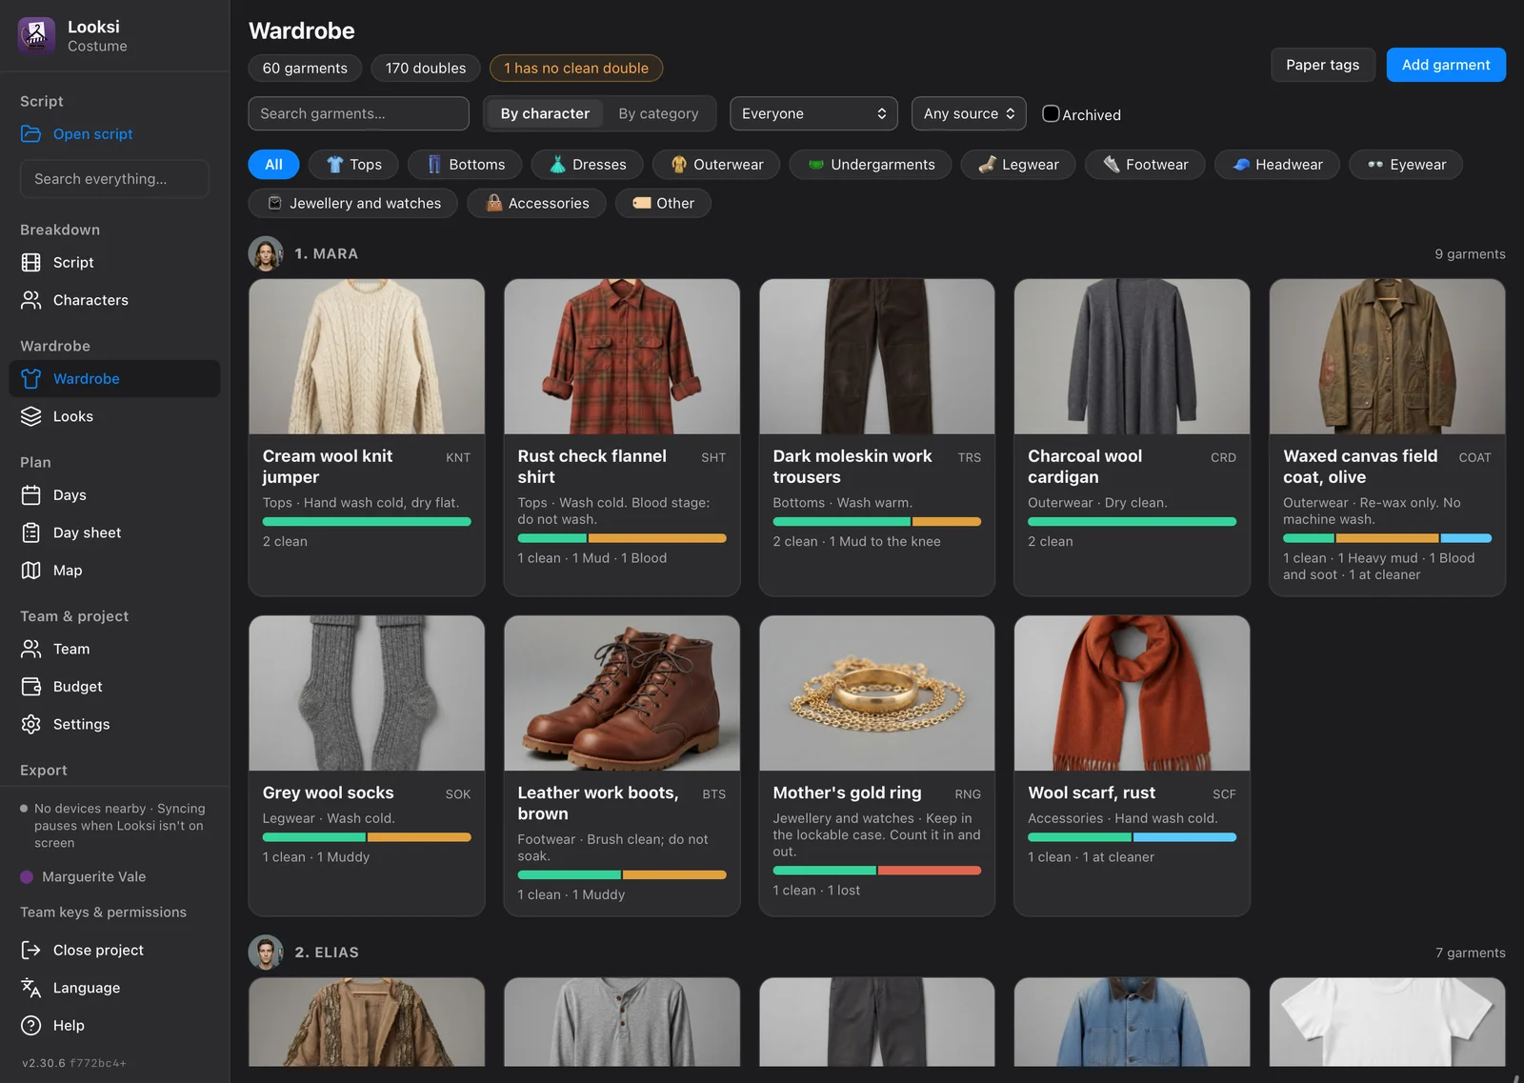1524x1083 pixels.
Task: Click status bar of Waxed canvas field coat
Action: click(1387, 538)
